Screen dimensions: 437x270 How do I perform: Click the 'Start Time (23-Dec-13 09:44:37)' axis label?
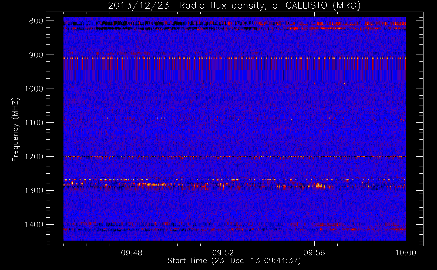234,261
